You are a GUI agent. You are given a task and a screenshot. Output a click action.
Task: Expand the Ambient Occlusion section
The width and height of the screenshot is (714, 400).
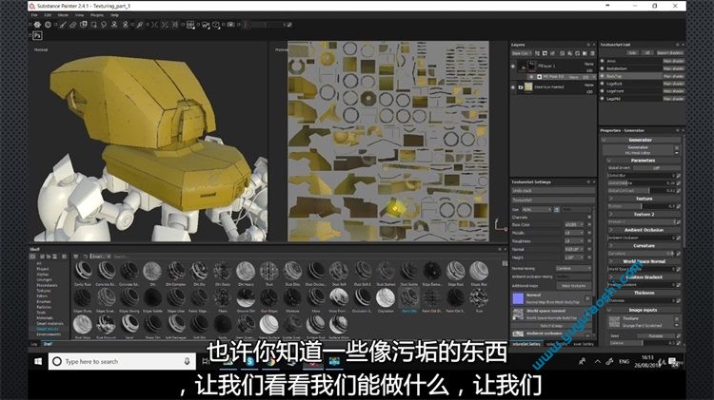(611, 230)
